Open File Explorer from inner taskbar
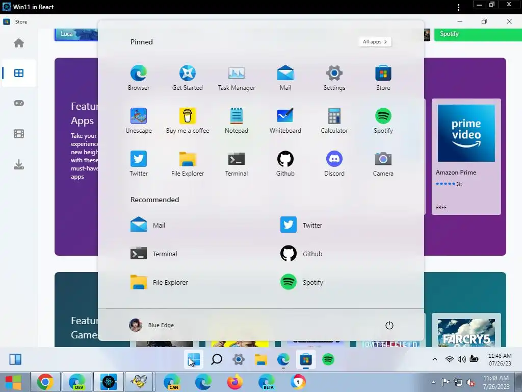522x392 pixels. coord(261,359)
